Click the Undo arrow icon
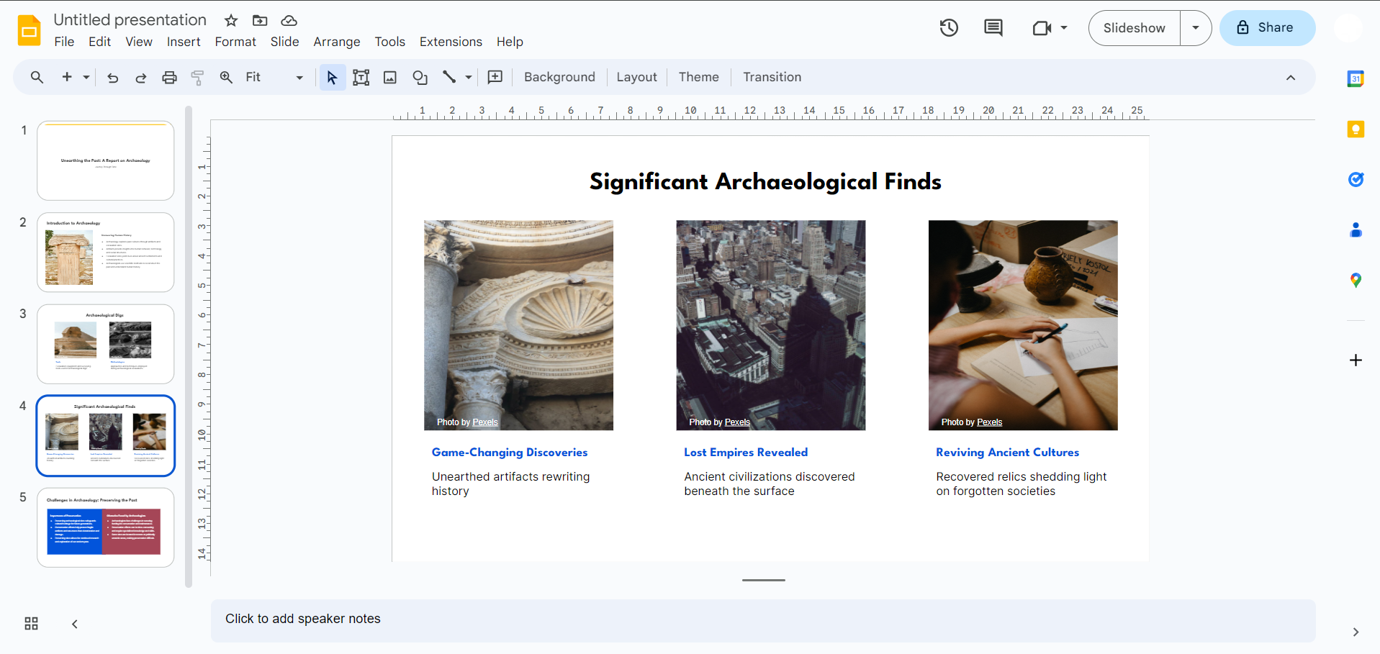 [x=113, y=78]
